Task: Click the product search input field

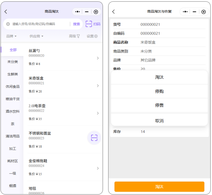Action: 39,24
